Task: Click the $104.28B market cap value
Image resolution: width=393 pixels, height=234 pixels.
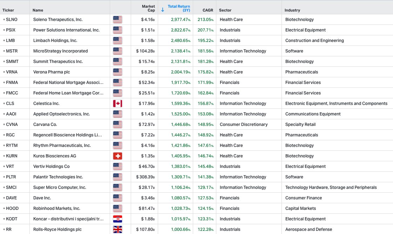Action: click(145, 51)
